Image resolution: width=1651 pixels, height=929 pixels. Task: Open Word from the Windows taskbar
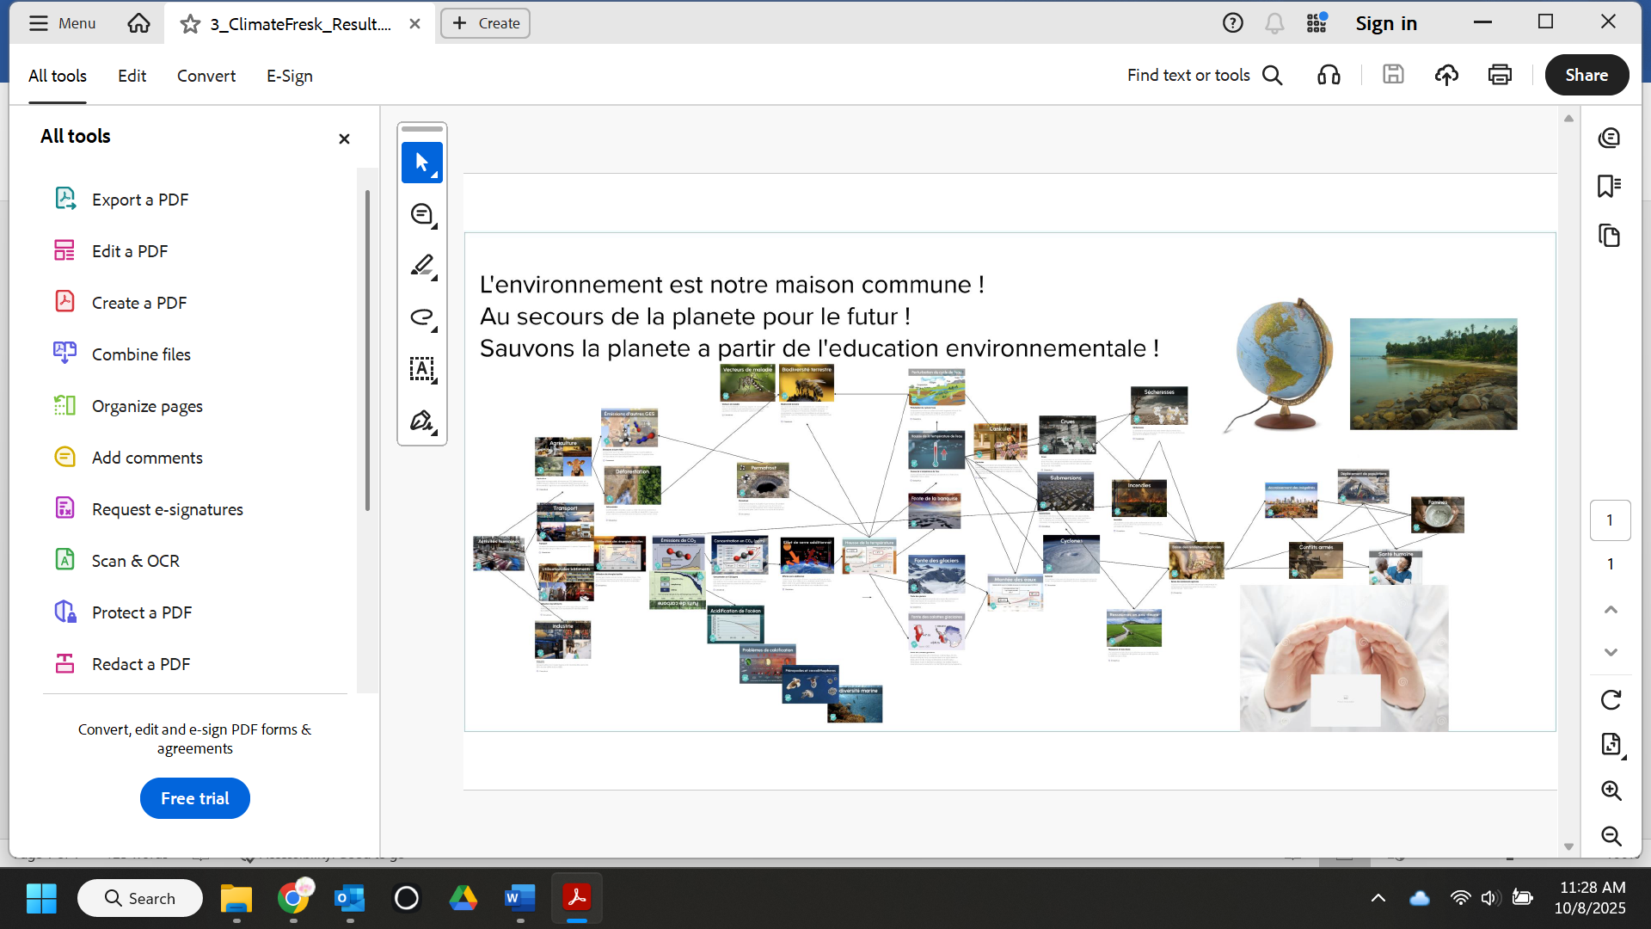(x=519, y=898)
